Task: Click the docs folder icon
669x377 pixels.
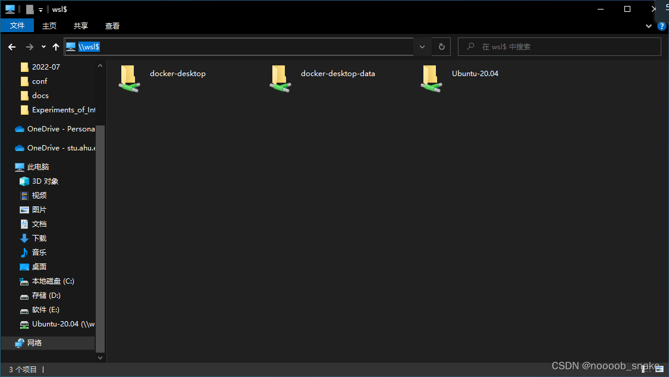Action: (x=25, y=96)
